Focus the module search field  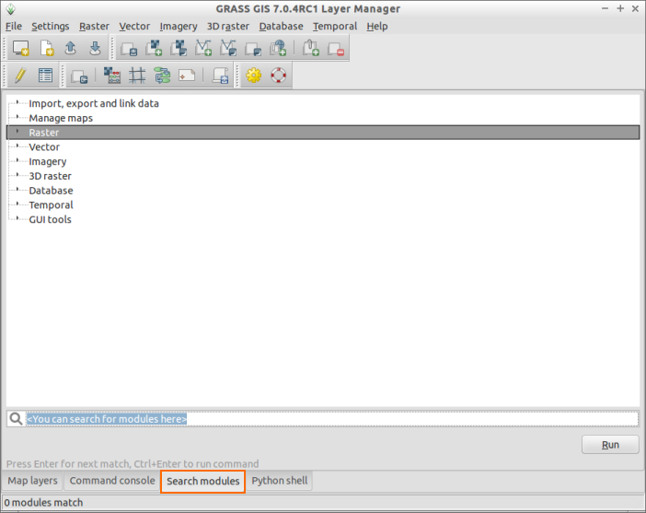coord(332,419)
